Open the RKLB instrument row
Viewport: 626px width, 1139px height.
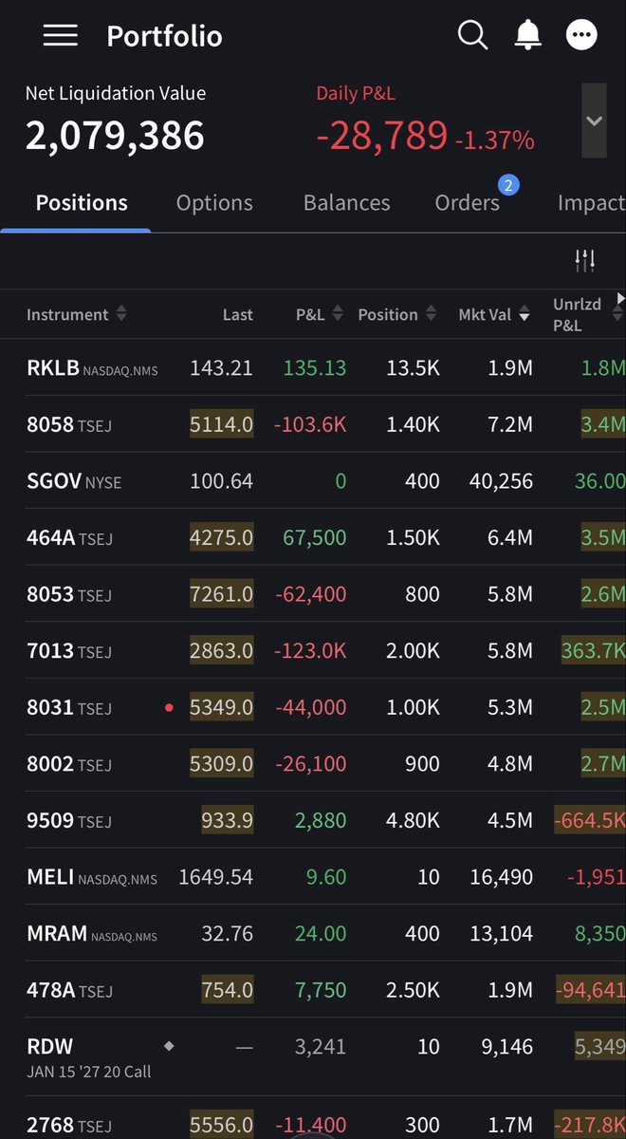click(313, 367)
